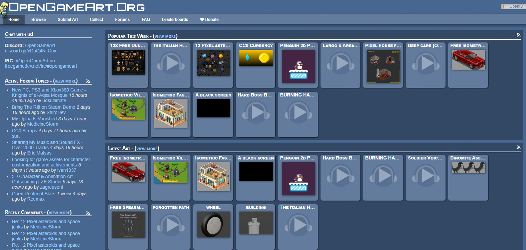Open the Recent Comments RSS feed icon
The image size is (526, 250).
click(88, 213)
